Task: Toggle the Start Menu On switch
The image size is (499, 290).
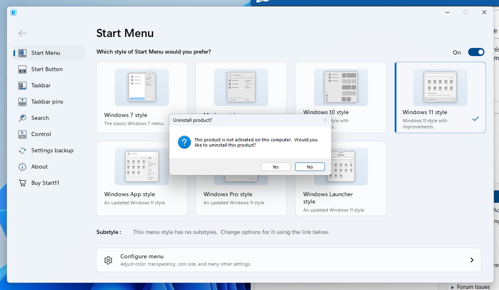Action: click(x=476, y=52)
